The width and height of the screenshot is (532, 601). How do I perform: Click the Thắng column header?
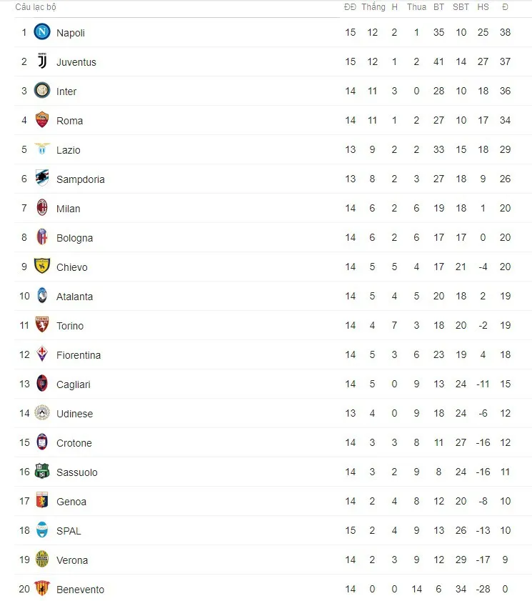[x=373, y=7]
